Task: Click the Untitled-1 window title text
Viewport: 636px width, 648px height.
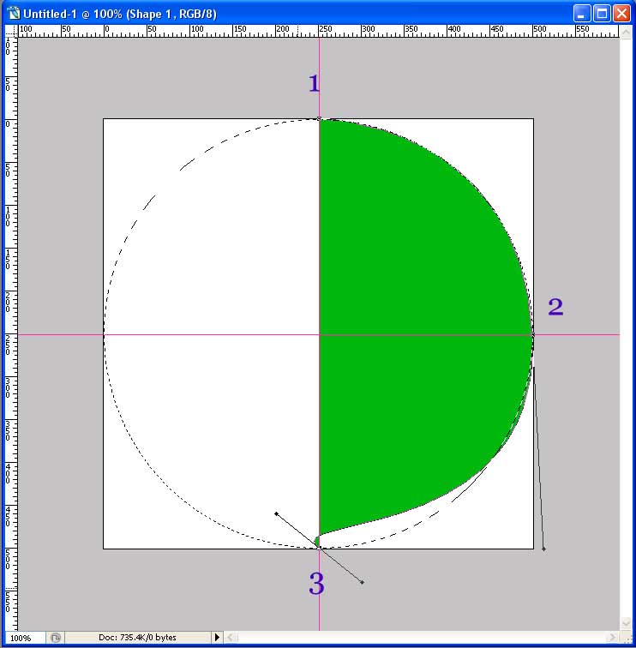Action: [x=120, y=14]
